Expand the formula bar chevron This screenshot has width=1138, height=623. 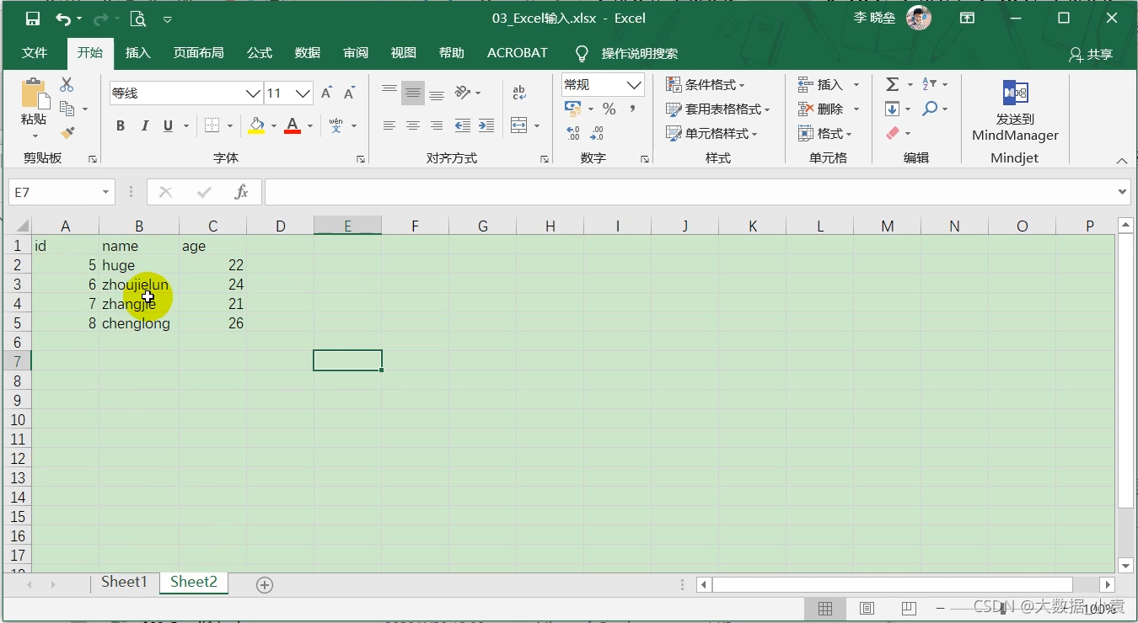coord(1122,192)
